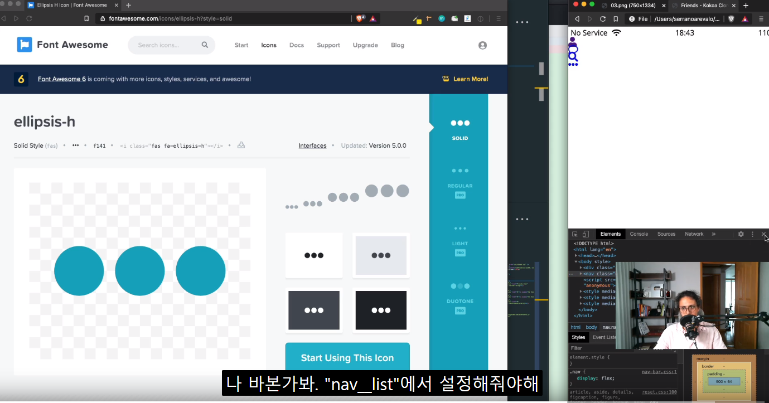Show more DevTools tabs with chevron

pyautogui.click(x=714, y=234)
